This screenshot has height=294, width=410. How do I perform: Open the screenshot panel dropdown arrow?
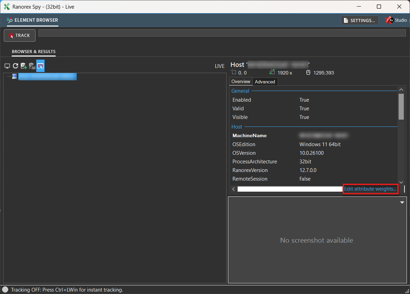(x=402, y=202)
